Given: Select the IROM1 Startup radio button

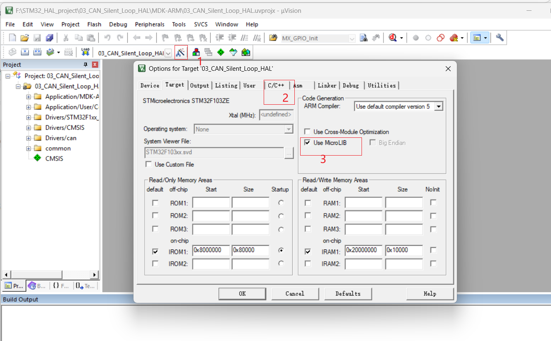Looking at the screenshot, I should pyautogui.click(x=282, y=250).
